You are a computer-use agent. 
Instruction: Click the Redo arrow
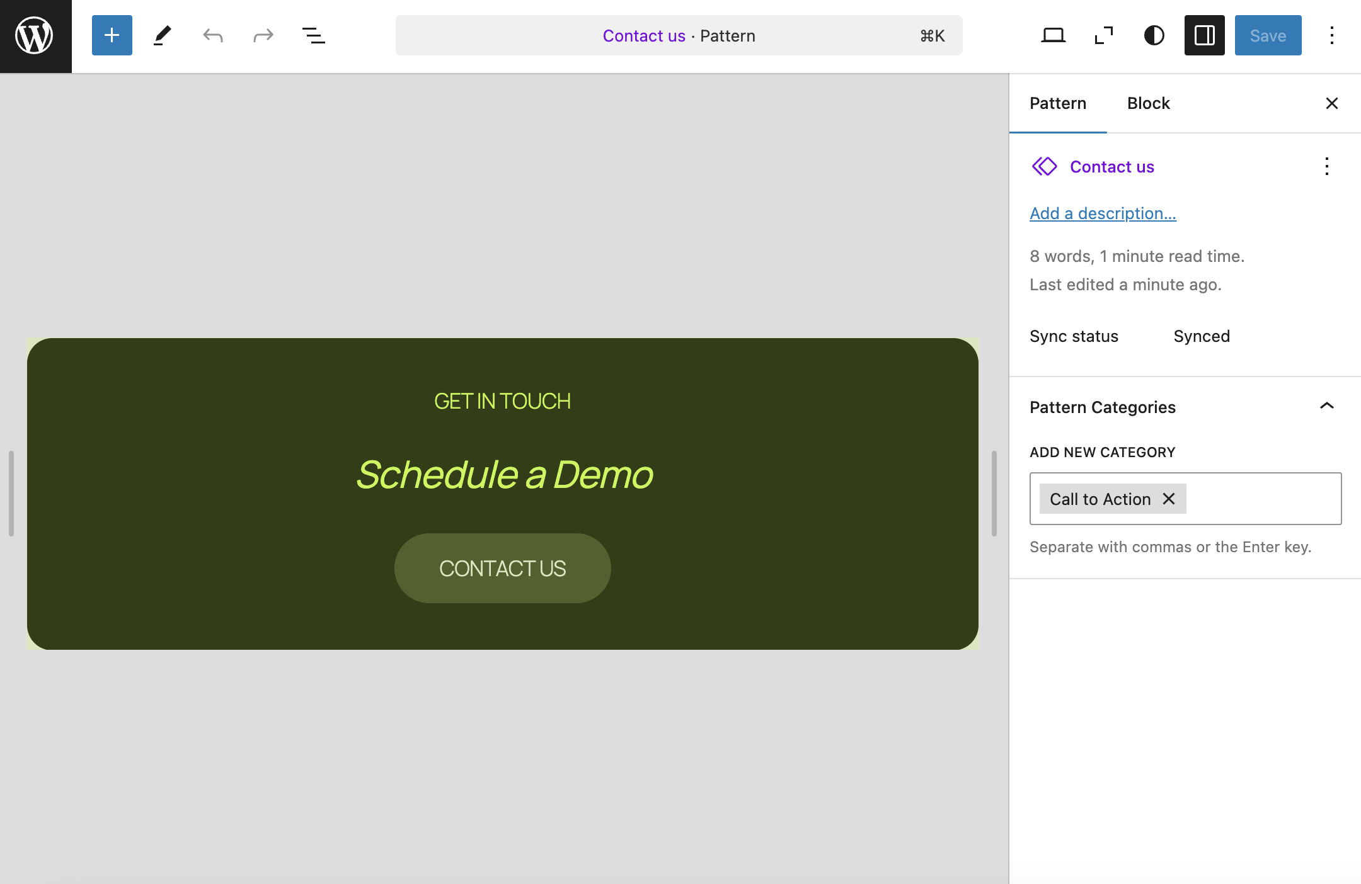[x=263, y=35]
